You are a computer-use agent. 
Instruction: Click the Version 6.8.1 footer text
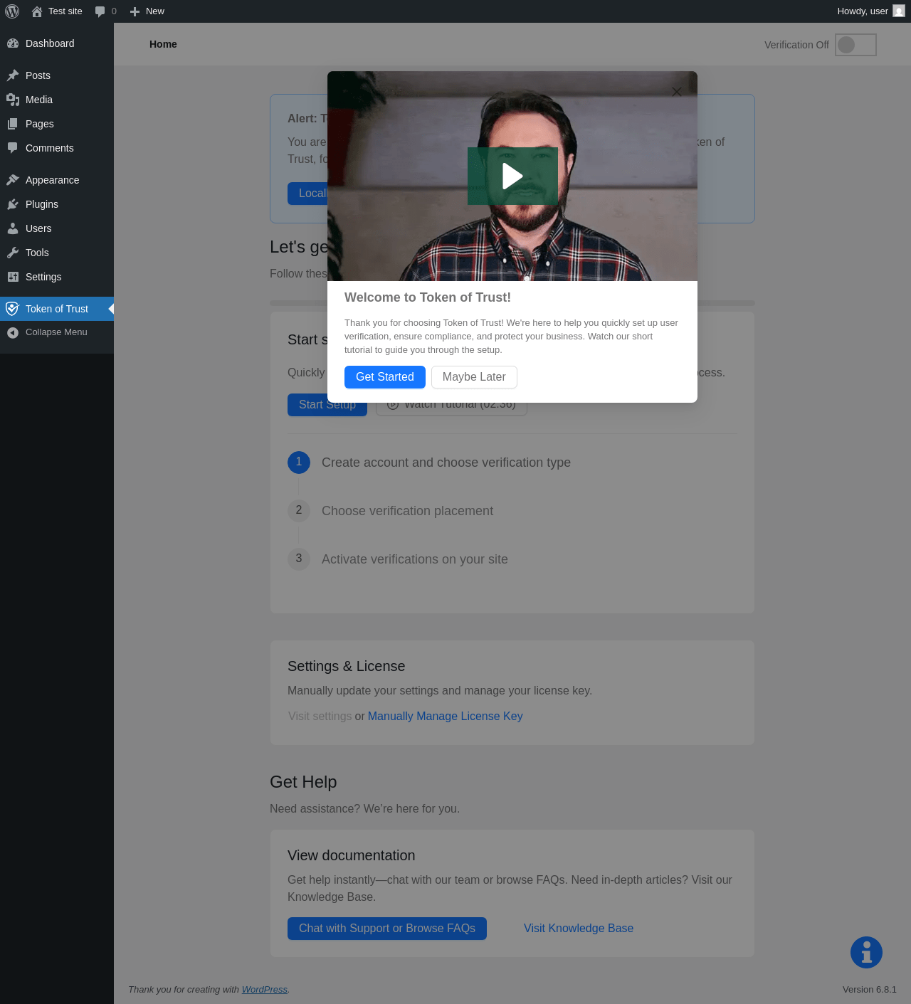pyautogui.click(x=870, y=990)
